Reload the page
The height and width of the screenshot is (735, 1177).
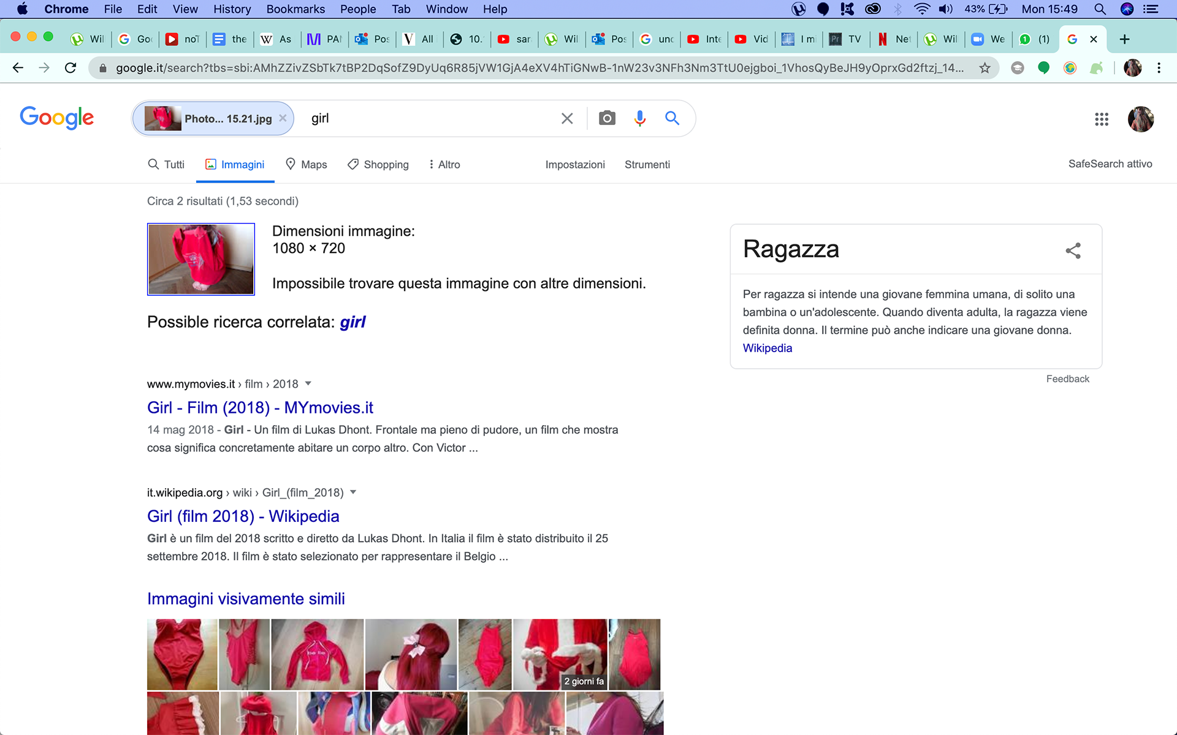point(70,68)
